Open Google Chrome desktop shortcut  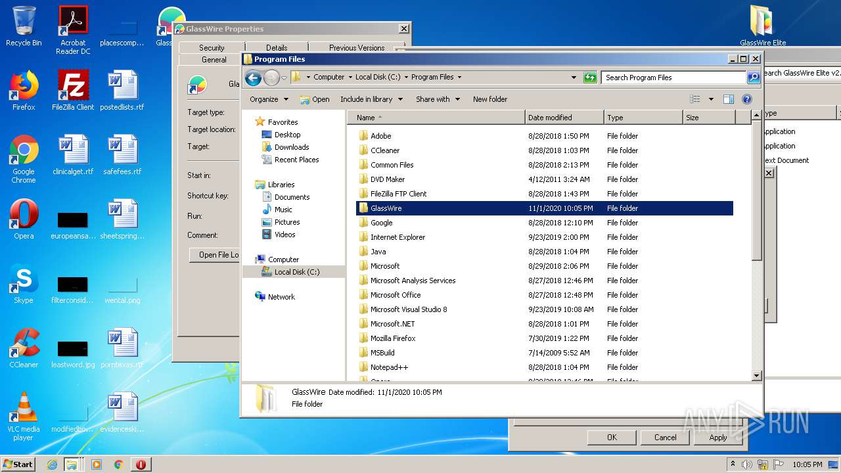[x=24, y=158]
